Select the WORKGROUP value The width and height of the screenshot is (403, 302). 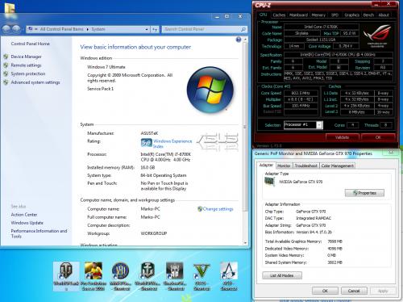click(x=154, y=233)
